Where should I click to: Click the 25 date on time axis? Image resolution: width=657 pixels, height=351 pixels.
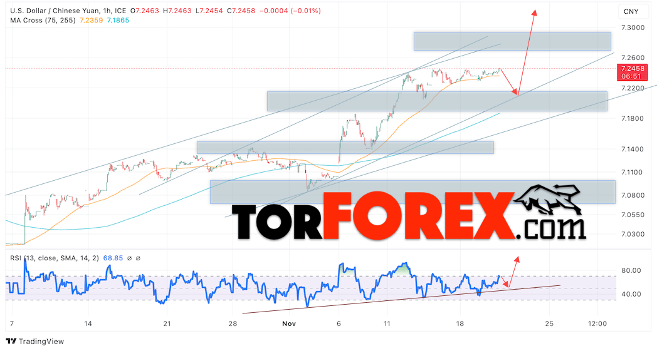coord(549,323)
